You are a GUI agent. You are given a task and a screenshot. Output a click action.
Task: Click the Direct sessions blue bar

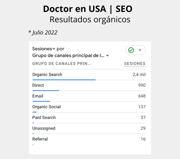point(46,91)
